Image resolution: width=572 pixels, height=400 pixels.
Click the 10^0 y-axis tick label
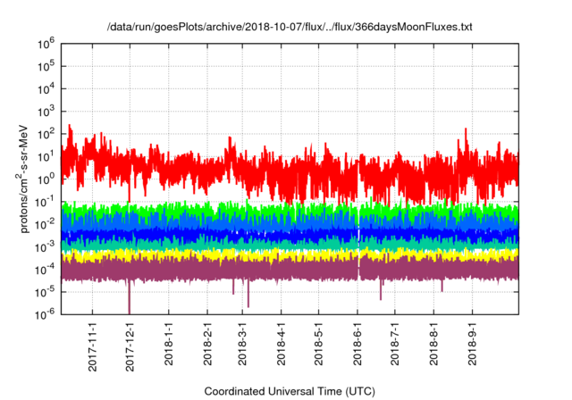[46, 179]
